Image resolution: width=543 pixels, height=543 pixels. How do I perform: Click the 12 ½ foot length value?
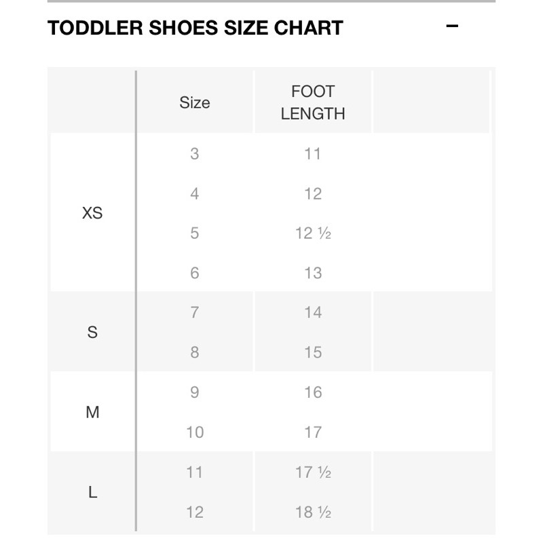point(313,233)
